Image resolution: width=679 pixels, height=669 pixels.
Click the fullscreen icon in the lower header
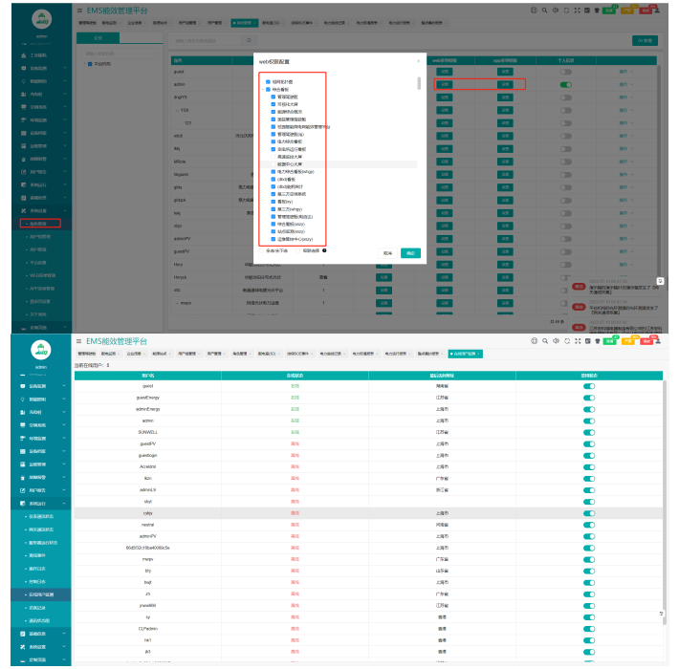coord(580,340)
